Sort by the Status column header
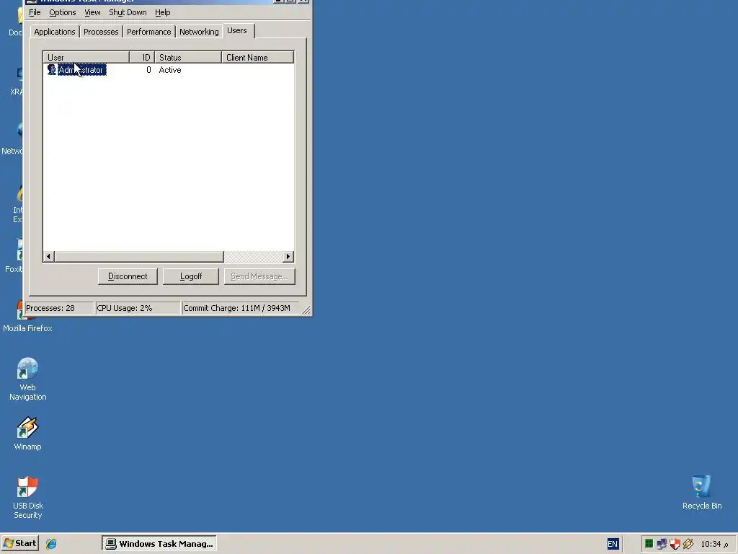The width and height of the screenshot is (738, 554). point(188,58)
